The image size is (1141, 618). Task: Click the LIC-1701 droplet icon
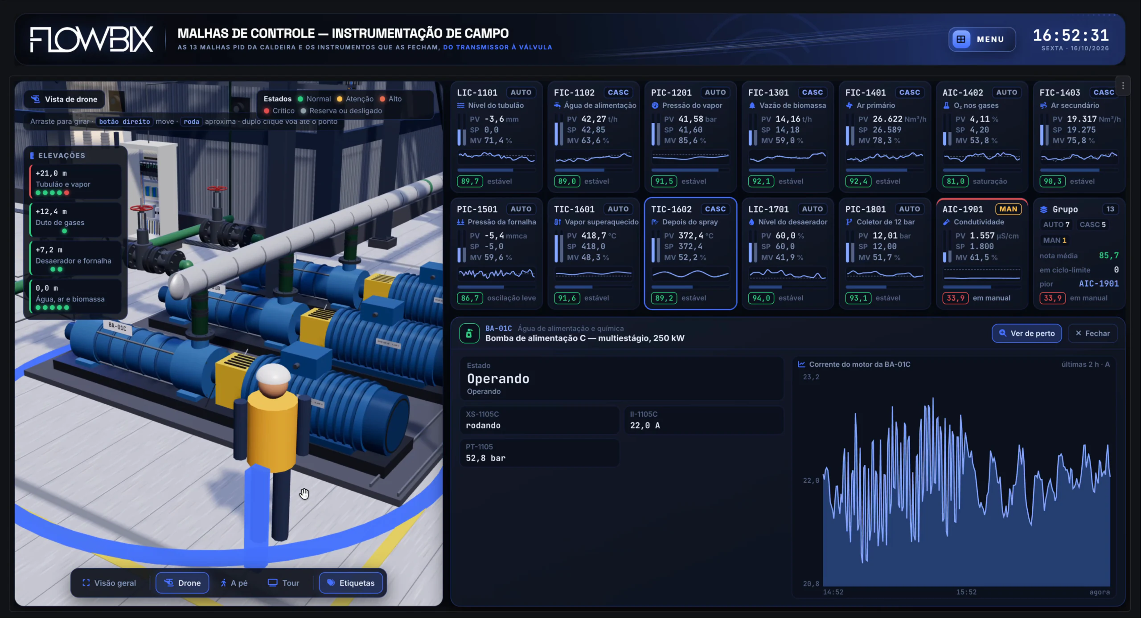tap(752, 222)
